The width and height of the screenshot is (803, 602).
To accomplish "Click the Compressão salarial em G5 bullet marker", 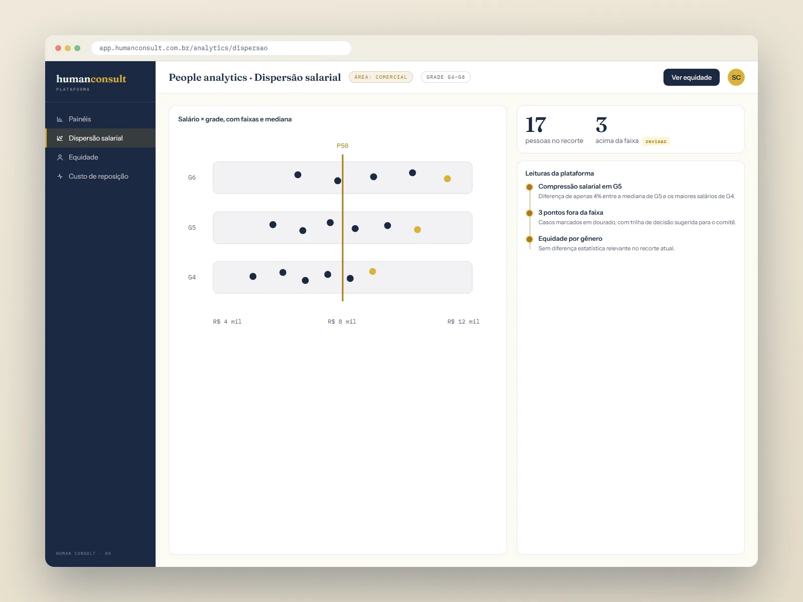I will point(529,187).
